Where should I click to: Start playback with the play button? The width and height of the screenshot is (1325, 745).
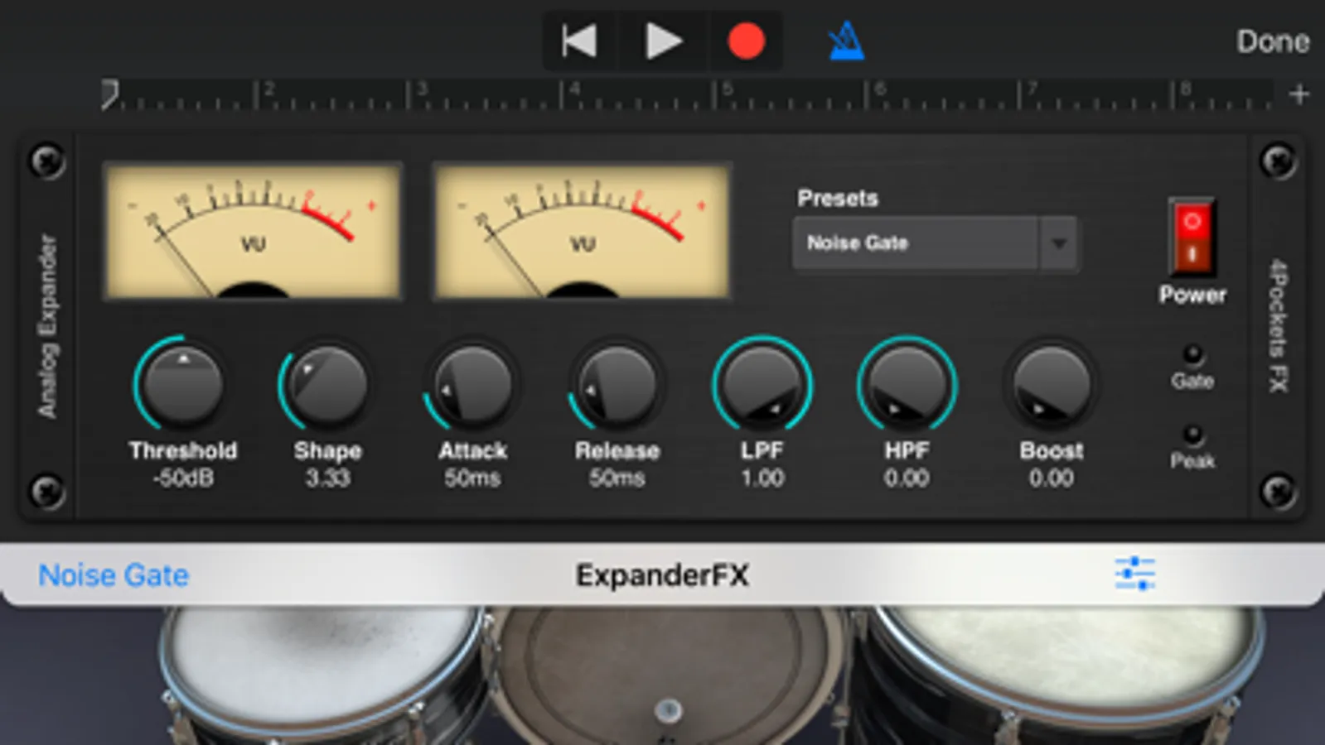[x=663, y=41]
